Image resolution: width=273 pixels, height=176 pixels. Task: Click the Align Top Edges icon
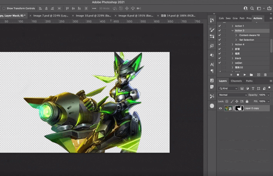coord(67,8)
